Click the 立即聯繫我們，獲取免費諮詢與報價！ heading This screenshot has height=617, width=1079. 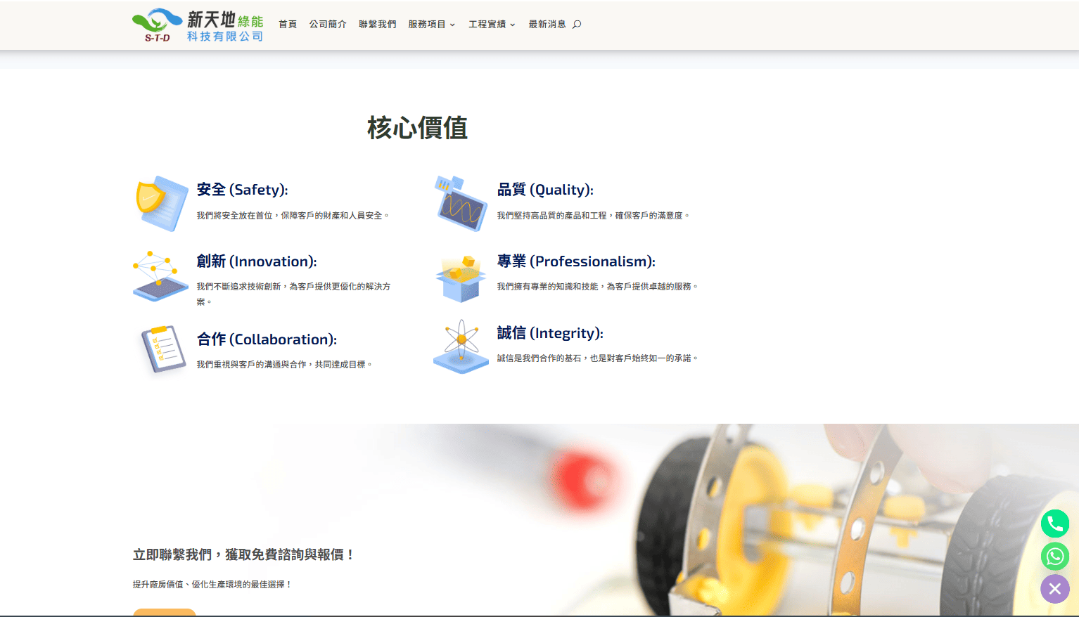tap(245, 555)
